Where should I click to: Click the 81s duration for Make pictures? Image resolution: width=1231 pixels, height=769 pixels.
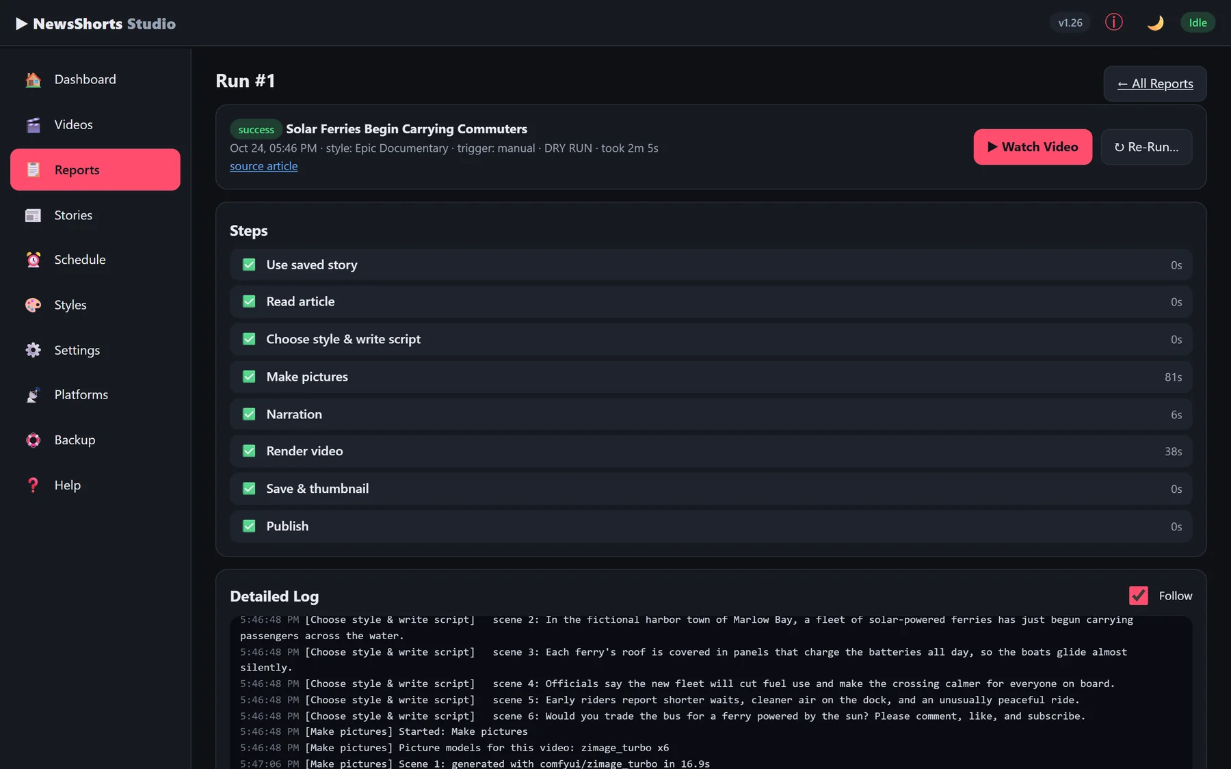(x=1174, y=377)
